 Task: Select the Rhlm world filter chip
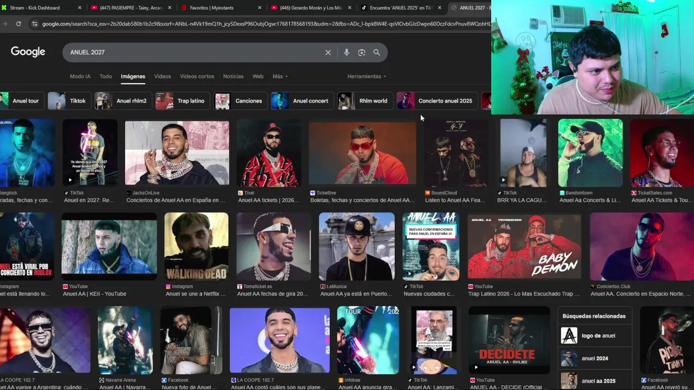(365, 101)
